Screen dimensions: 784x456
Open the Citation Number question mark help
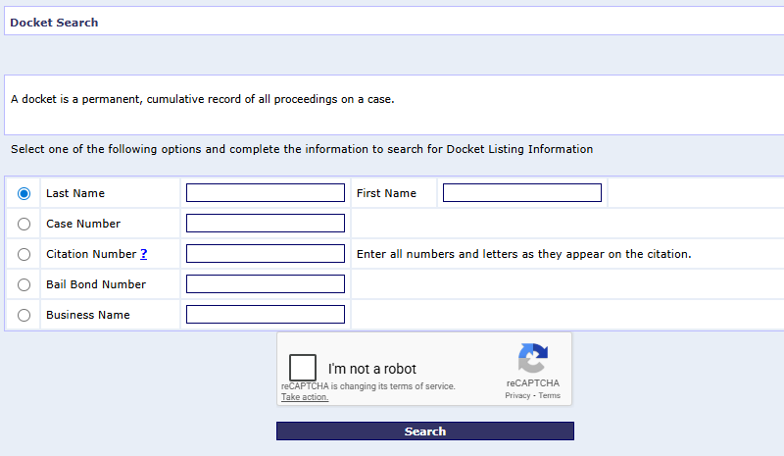point(144,254)
